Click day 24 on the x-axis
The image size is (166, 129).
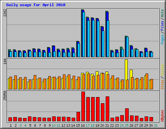pyautogui.click(x=122, y=125)
